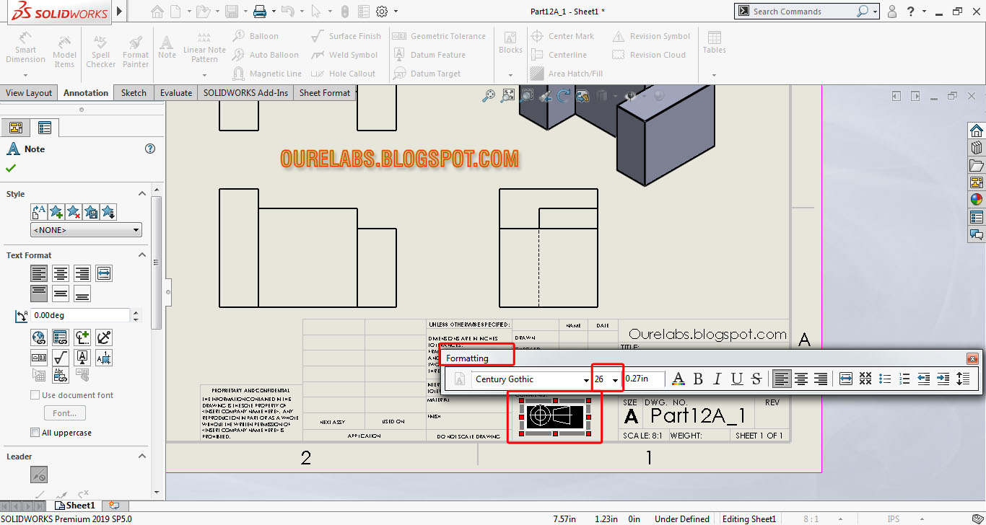Viewport: 986px width, 525px height.
Task: Open the Sheet Format tab
Action: 324,92
